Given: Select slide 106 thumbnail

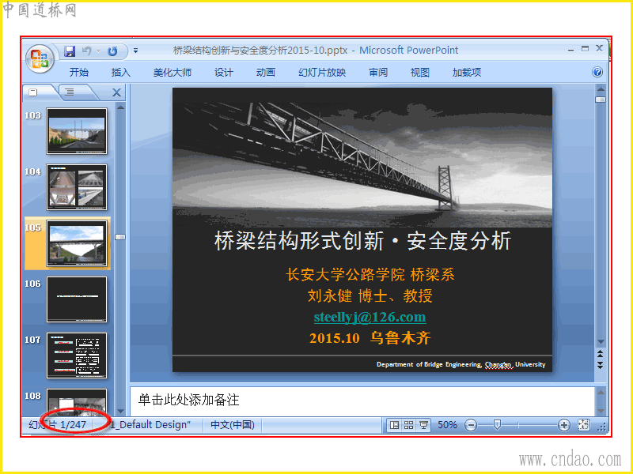Looking at the screenshot, I should 77,299.
